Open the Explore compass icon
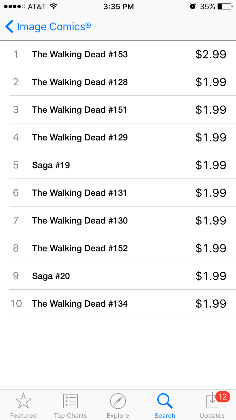 [x=118, y=401]
